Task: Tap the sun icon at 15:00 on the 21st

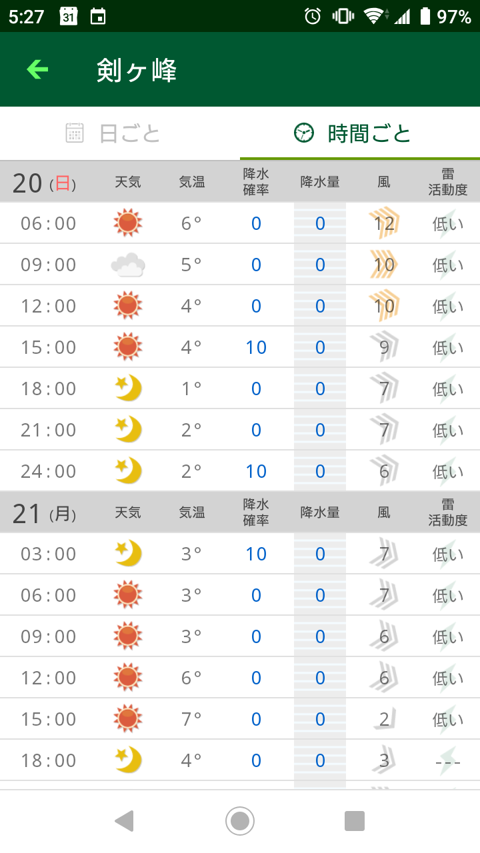Action: 127,719
